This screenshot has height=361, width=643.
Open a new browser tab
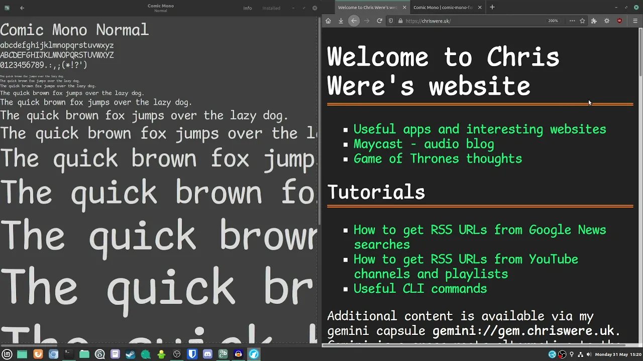pos(492,8)
